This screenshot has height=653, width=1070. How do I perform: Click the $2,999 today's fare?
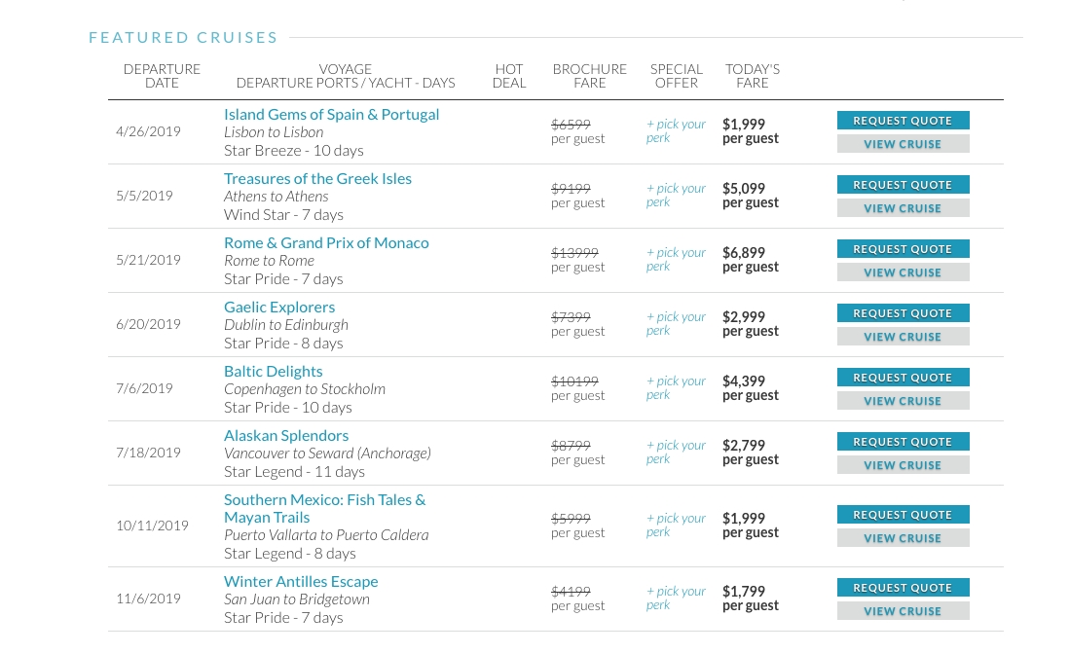744,316
